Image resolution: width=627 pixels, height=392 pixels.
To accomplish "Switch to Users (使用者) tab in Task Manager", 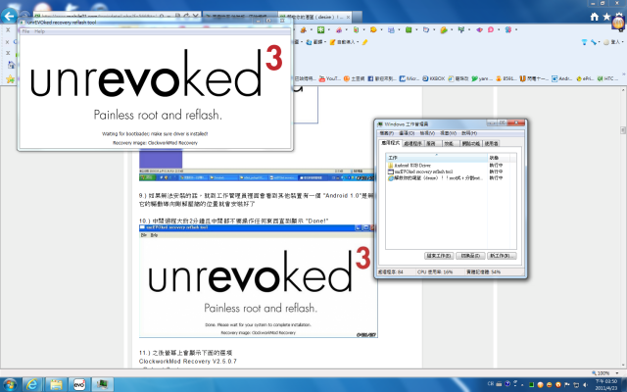I will (492, 143).
